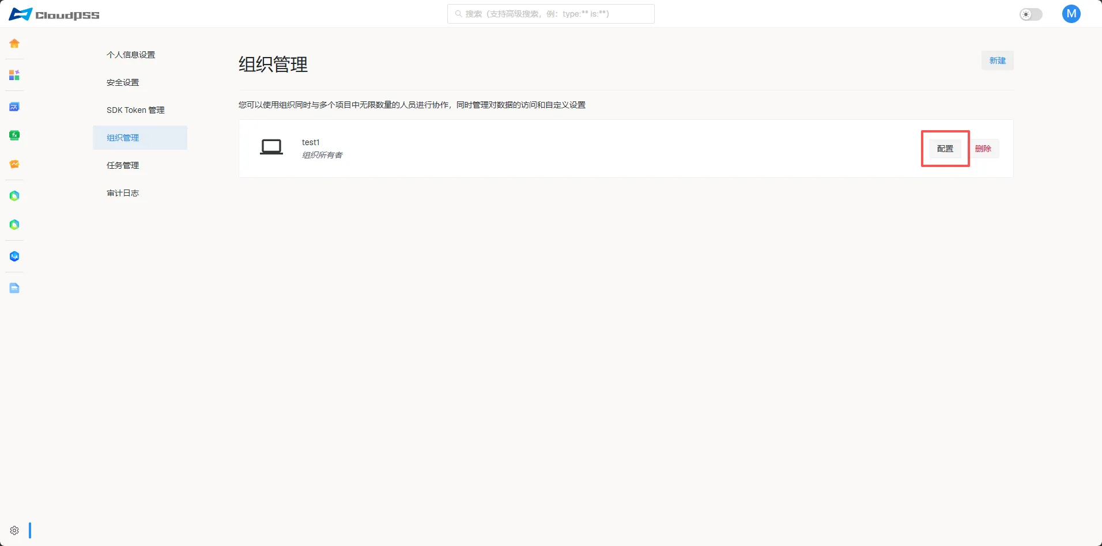Click the 组织所有者 role label
The image size is (1102, 546).
pos(322,155)
